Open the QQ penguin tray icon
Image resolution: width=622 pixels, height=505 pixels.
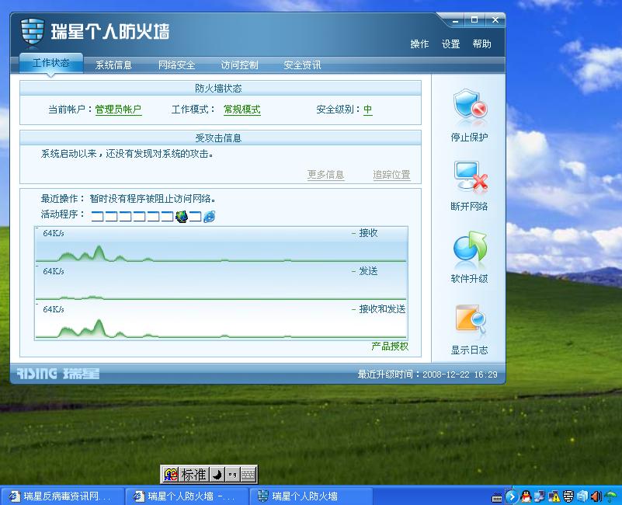[x=526, y=496]
